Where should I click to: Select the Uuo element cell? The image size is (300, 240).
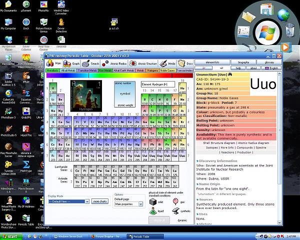tap(182, 156)
